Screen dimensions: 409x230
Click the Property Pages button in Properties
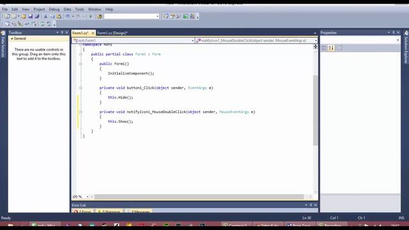(339, 48)
